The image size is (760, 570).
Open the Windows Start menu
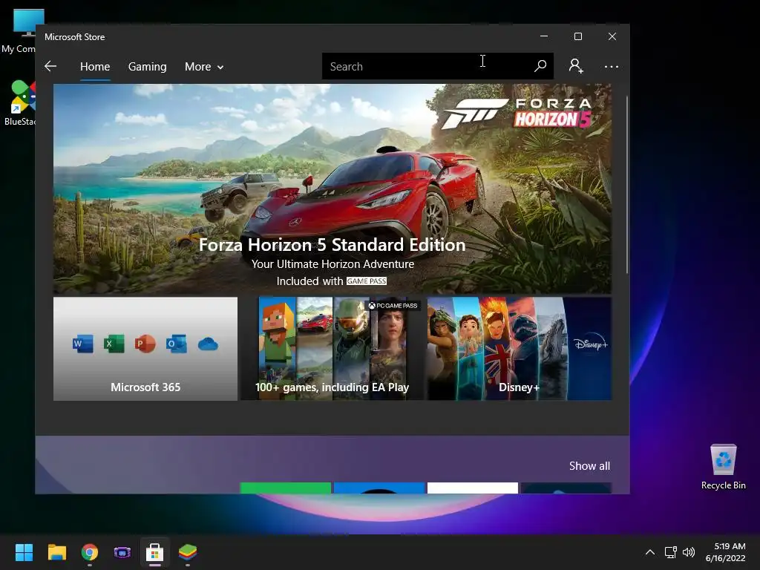coord(24,552)
